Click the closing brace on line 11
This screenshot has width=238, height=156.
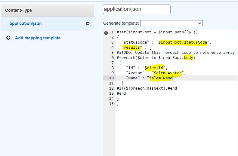point(122,83)
